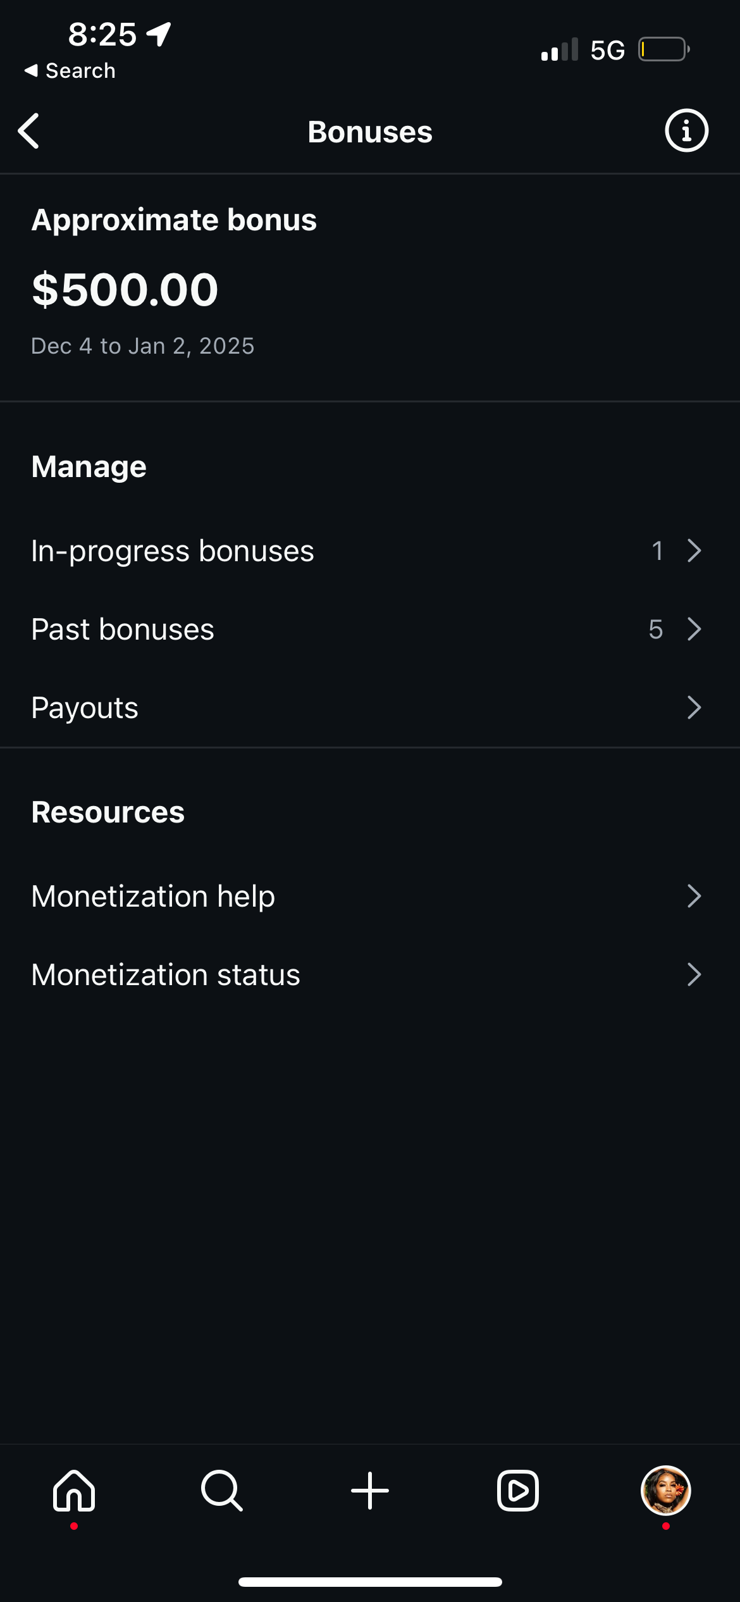This screenshot has height=1602, width=740.
Task: Tap the back arrow in Bonuses header
Action: tap(29, 131)
